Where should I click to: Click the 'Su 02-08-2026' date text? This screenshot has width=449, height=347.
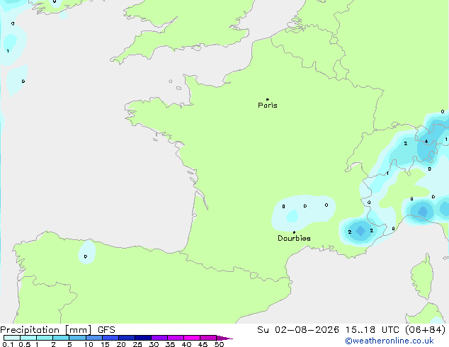coord(298,330)
